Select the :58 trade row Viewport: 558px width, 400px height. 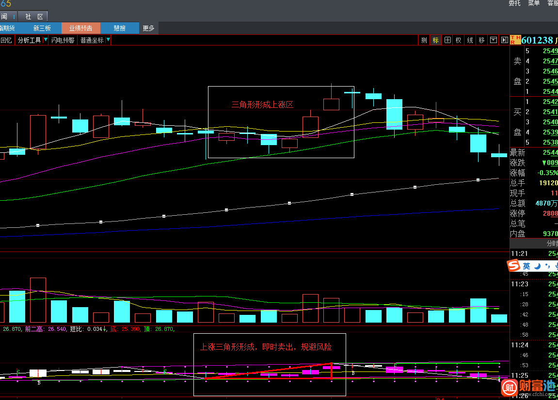pyautogui.click(x=534, y=335)
